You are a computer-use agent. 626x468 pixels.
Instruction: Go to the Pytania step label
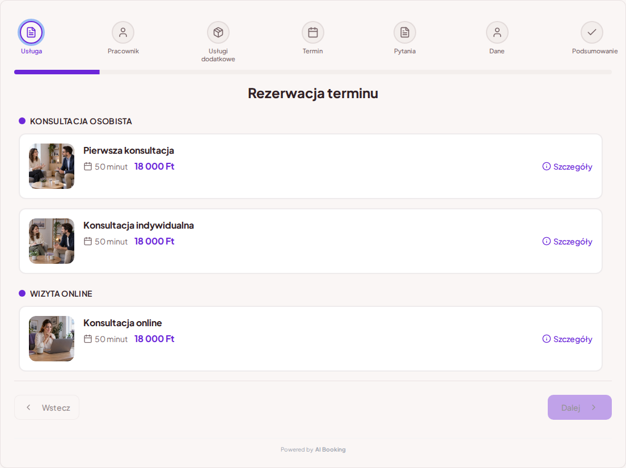pyautogui.click(x=405, y=51)
